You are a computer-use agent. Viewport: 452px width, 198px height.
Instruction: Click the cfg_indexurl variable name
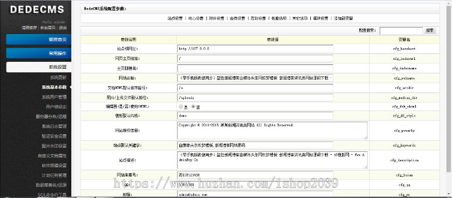pos(404,59)
